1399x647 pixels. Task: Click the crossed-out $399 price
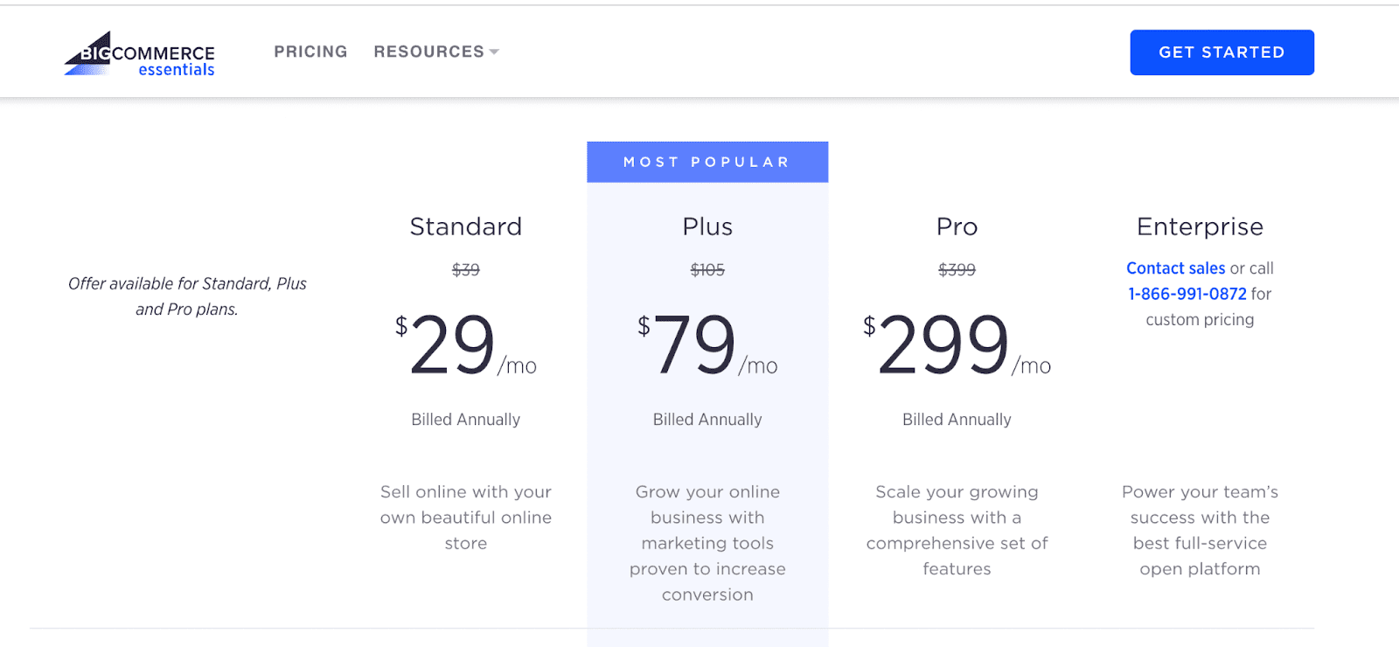coord(957,269)
